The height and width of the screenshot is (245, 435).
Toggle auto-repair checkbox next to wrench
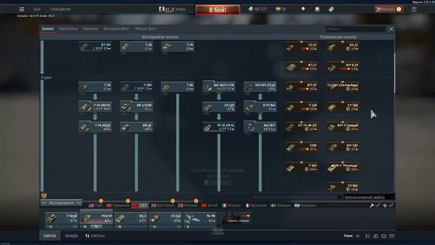pos(378,205)
